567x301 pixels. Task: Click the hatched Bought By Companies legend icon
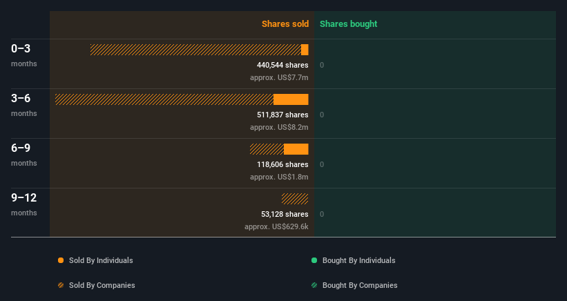[x=314, y=285]
